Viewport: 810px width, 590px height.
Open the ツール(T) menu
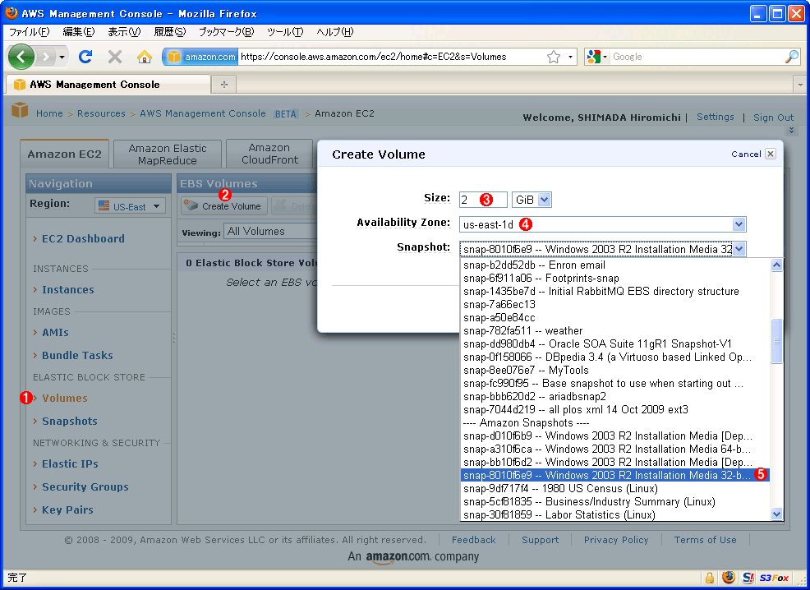coord(285,32)
